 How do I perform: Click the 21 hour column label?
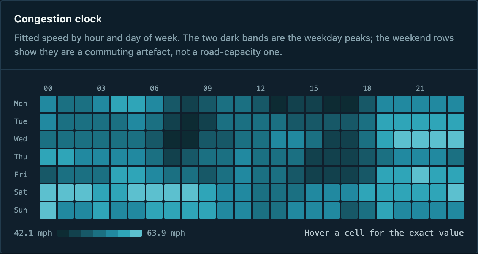click(x=420, y=89)
